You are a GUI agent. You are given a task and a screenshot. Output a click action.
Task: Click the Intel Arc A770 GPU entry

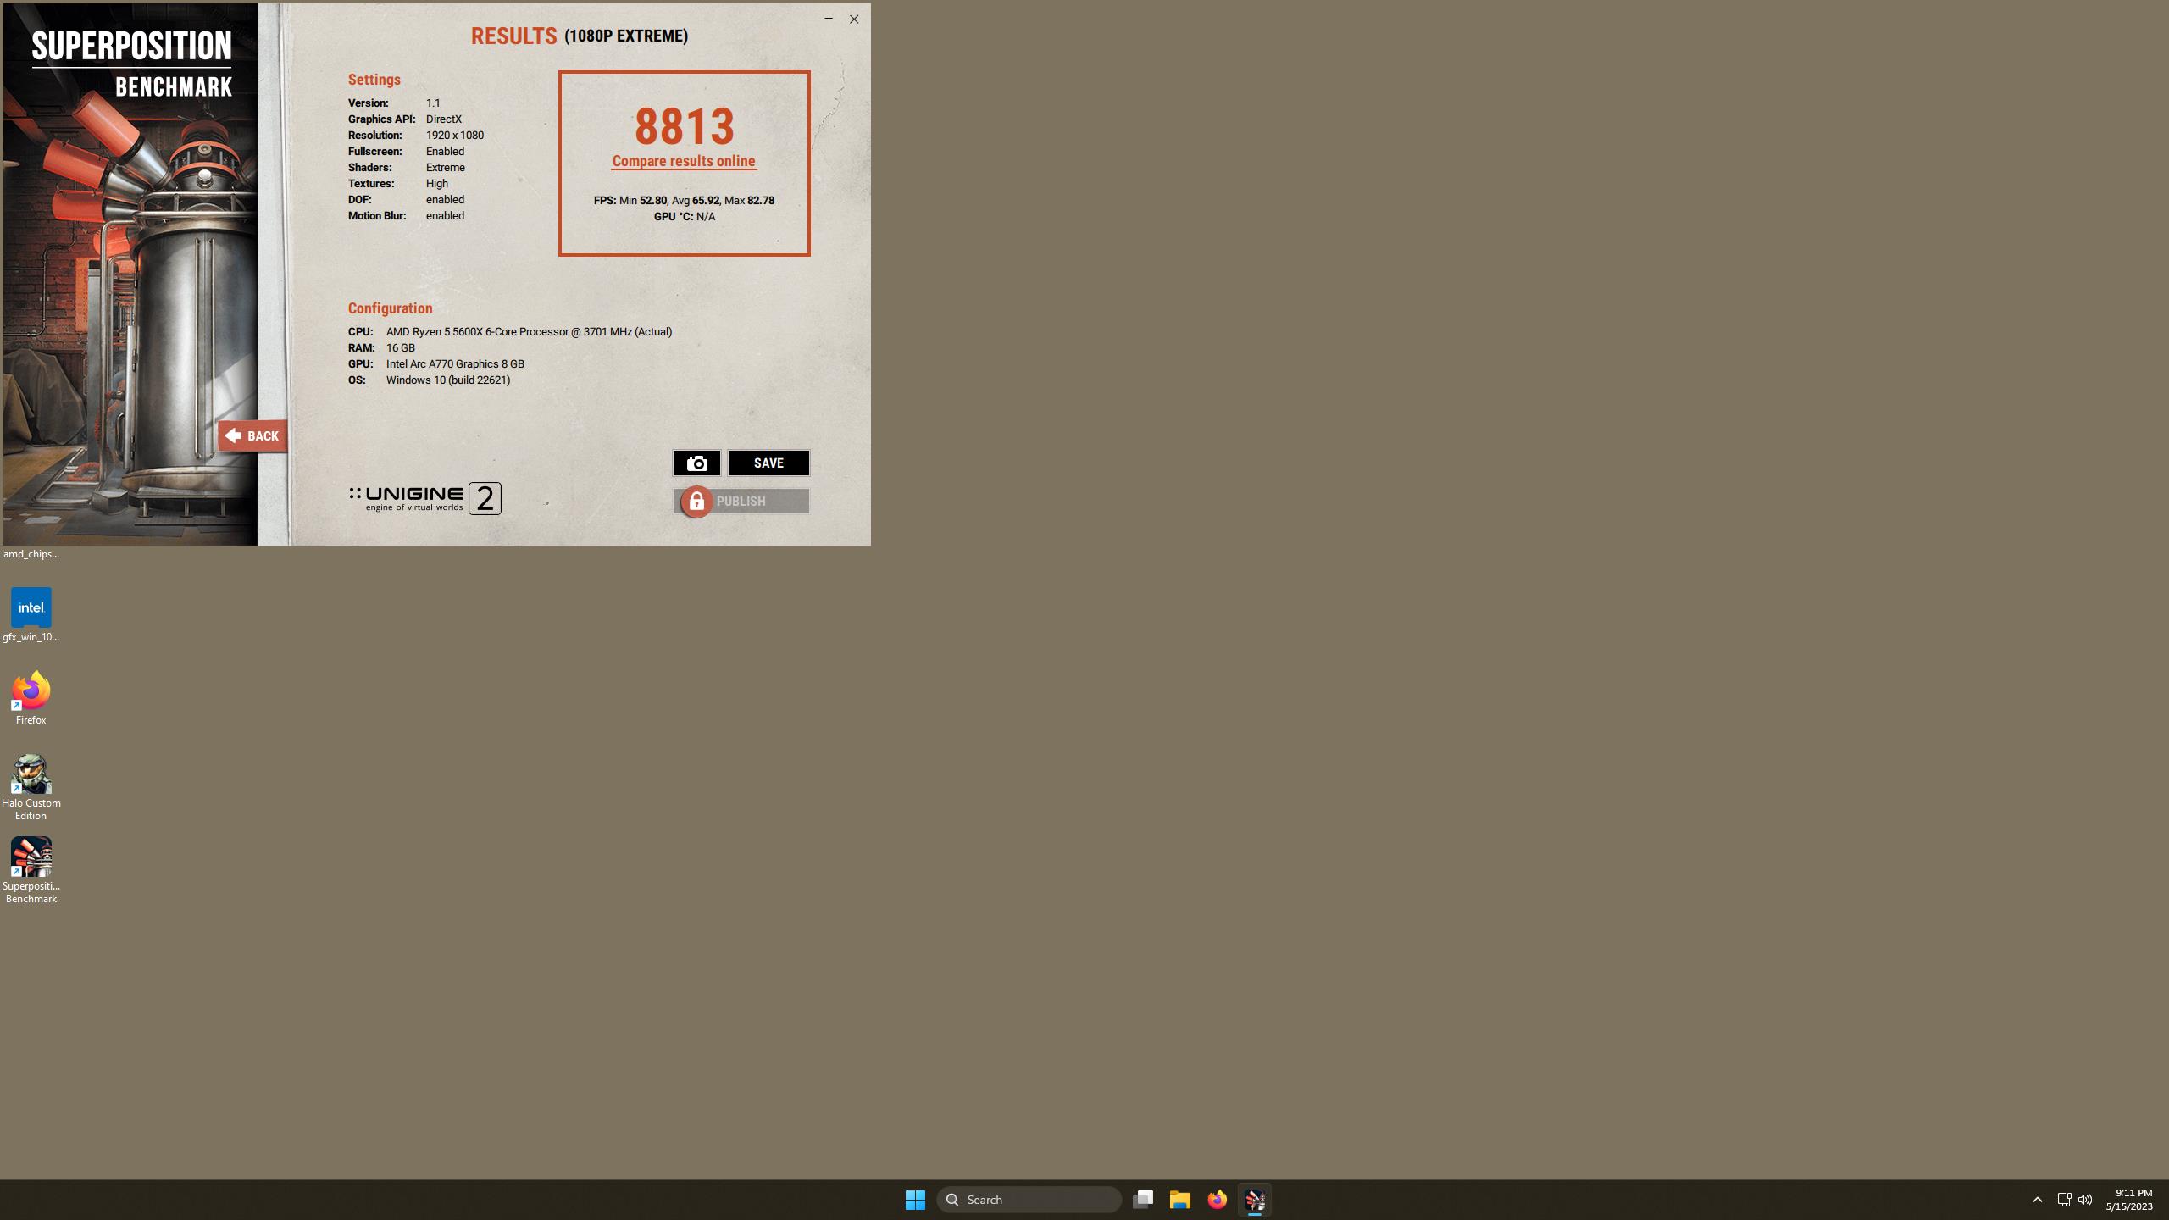click(x=455, y=364)
